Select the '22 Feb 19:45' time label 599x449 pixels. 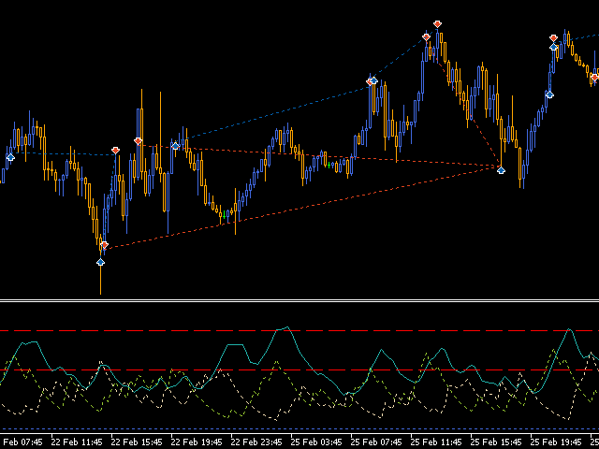tap(197, 442)
